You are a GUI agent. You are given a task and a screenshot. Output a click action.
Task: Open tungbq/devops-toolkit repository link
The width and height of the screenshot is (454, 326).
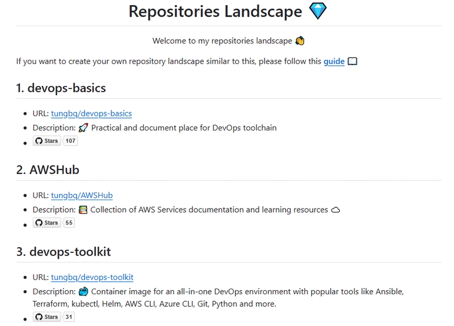[92, 277]
